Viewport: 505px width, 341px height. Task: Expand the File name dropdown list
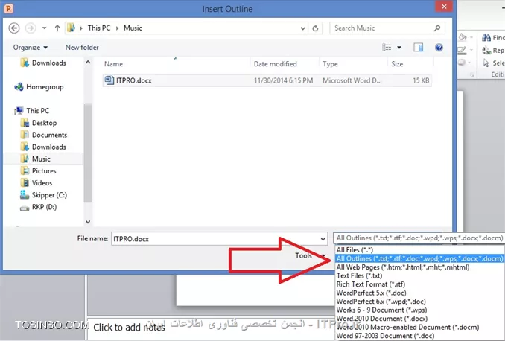coord(323,239)
